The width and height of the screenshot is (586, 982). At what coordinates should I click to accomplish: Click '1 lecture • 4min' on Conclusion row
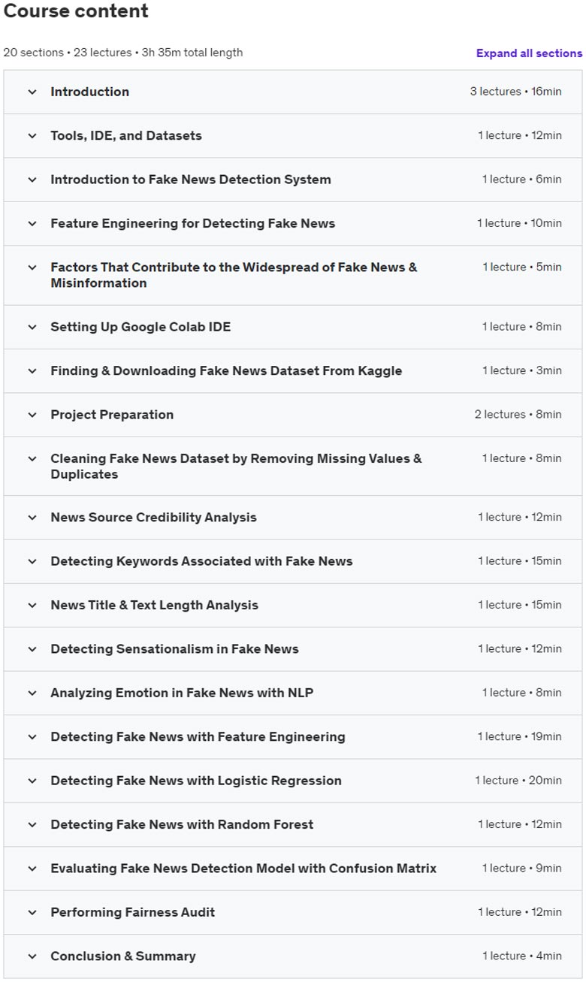pos(521,956)
